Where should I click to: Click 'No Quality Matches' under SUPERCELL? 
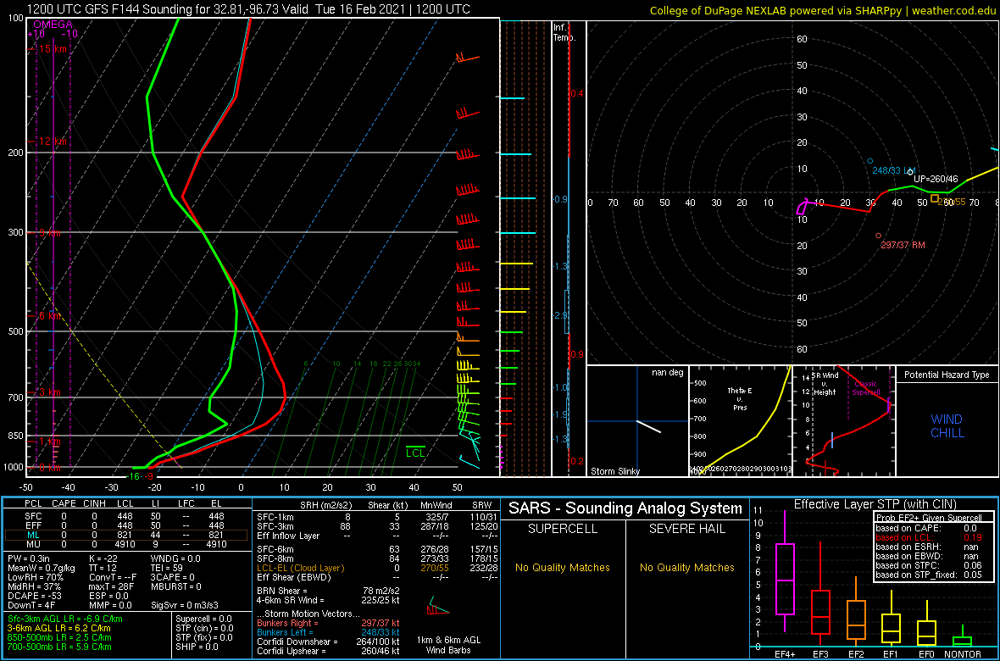(x=563, y=567)
